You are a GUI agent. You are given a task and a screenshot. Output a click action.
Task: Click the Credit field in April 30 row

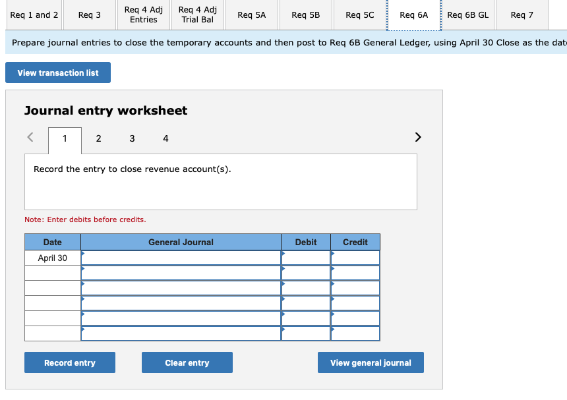(x=355, y=258)
